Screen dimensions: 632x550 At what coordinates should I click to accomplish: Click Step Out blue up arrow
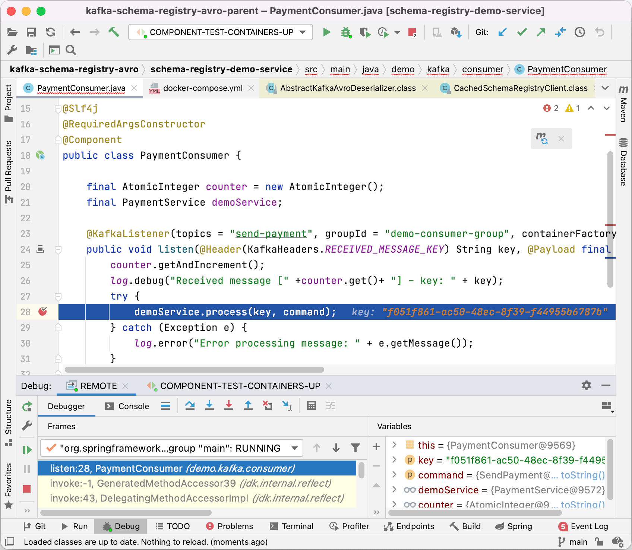(x=248, y=406)
